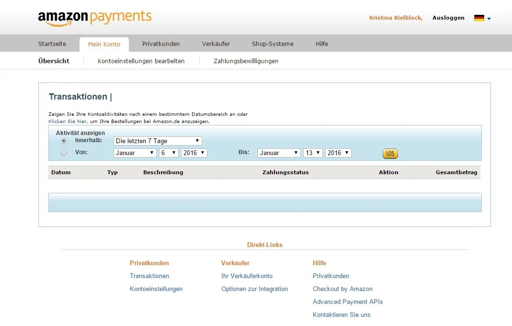Open the Shop-Systeme menu
Image resolution: width=512 pixels, height=326 pixels.
[272, 44]
